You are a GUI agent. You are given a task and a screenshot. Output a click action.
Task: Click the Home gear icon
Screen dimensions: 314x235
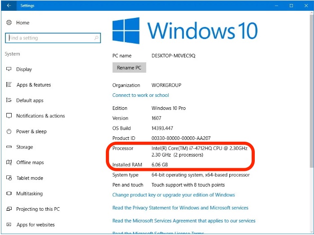(x=9, y=22)
